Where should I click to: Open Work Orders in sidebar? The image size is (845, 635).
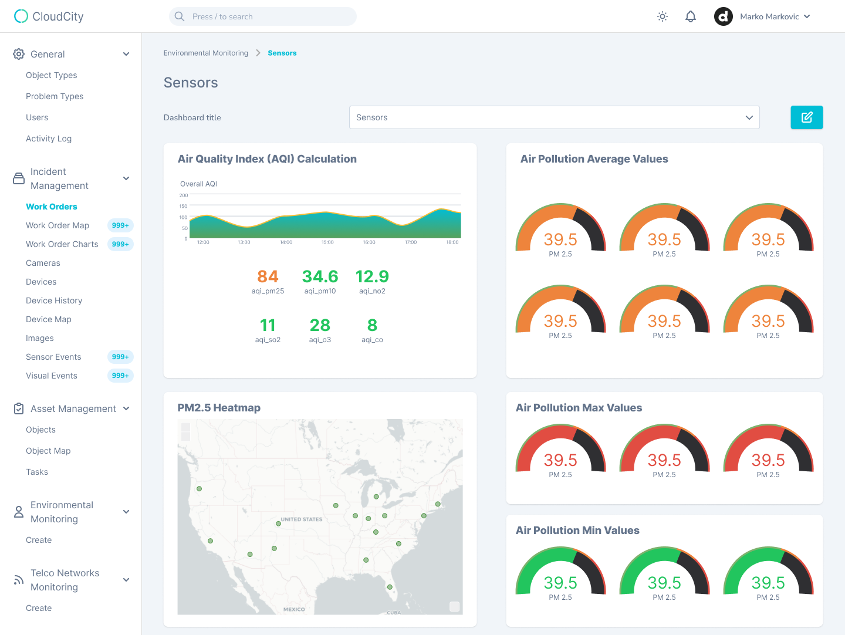(52, 207)
